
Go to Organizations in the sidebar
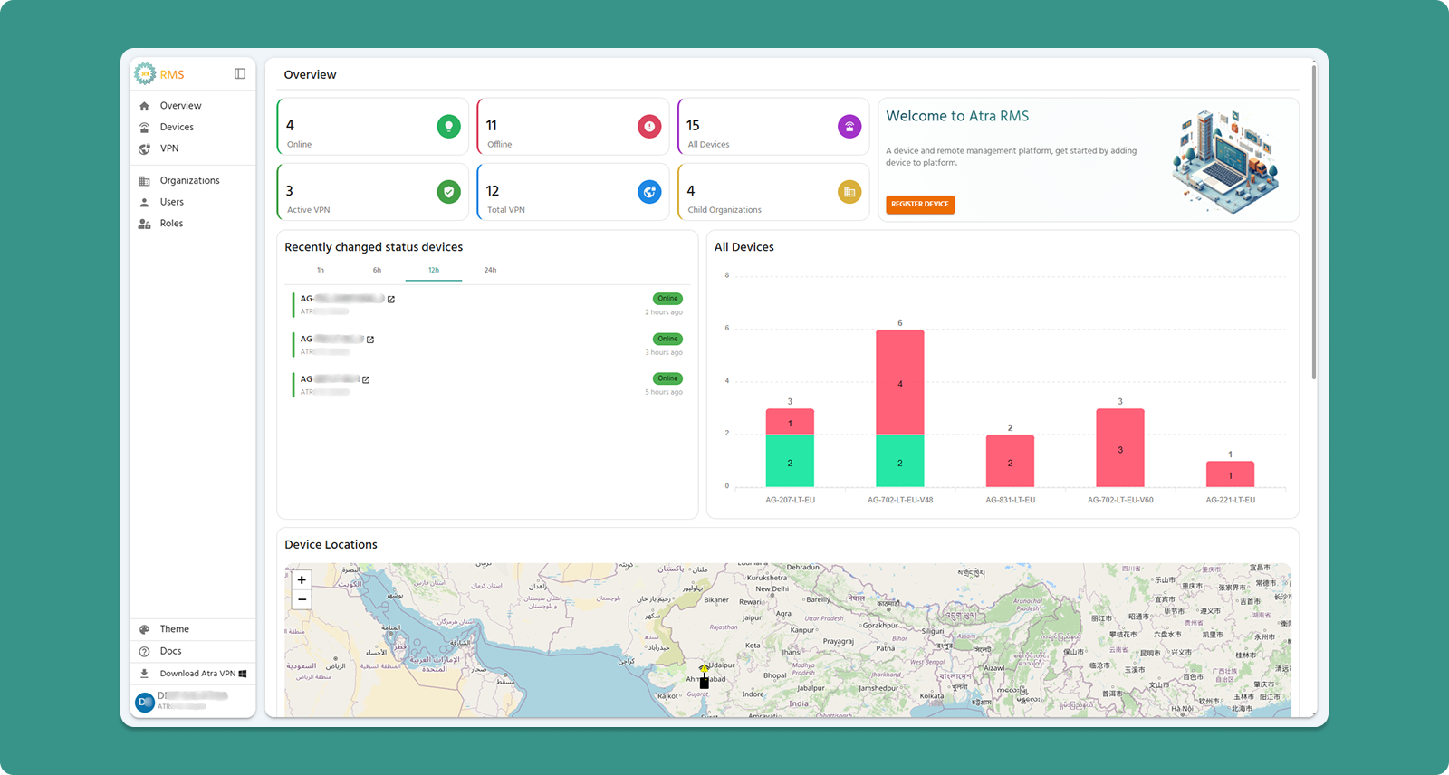pos(189,181)
